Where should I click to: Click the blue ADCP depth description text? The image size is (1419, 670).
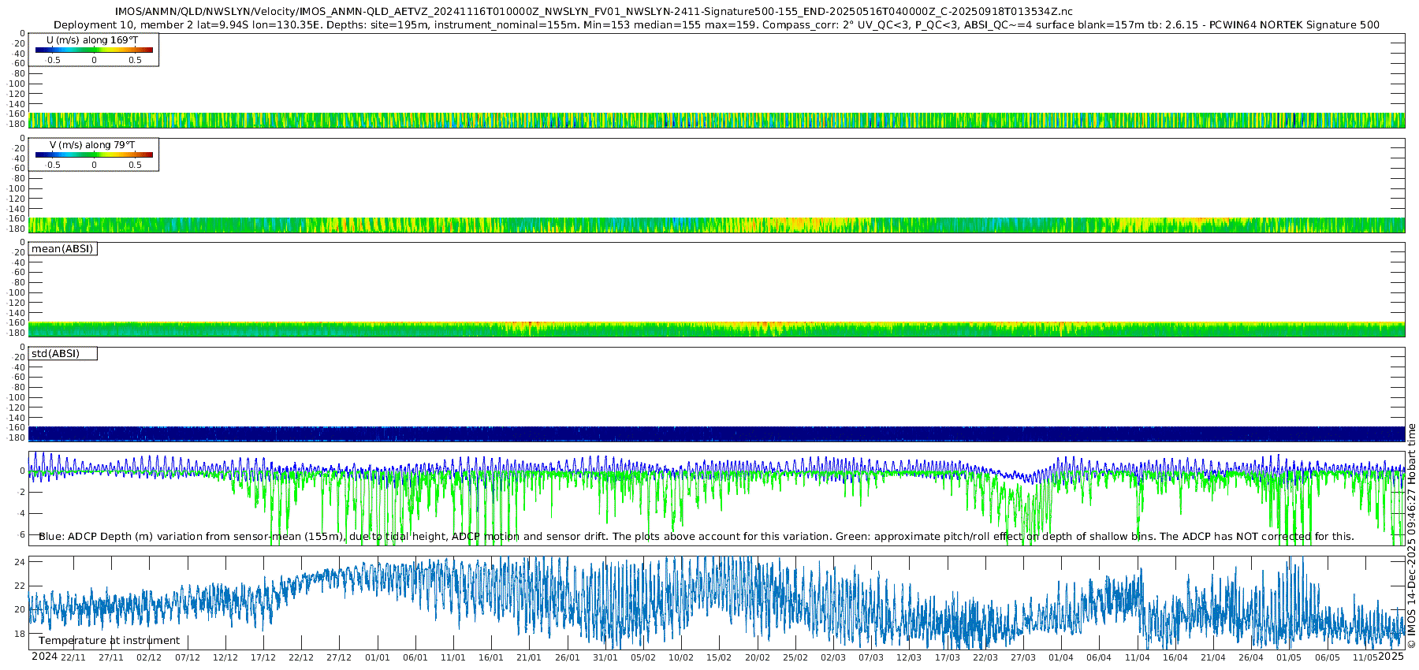tap(696, 537)
